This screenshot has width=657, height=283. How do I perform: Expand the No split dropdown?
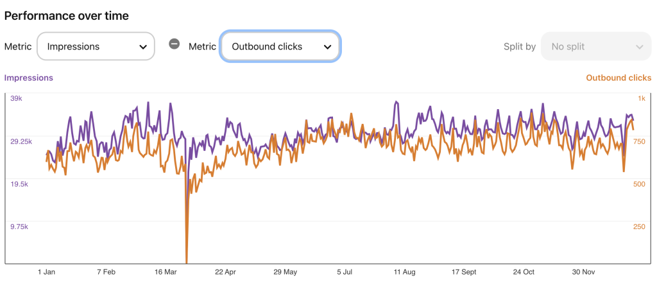[x=596, y=46]
